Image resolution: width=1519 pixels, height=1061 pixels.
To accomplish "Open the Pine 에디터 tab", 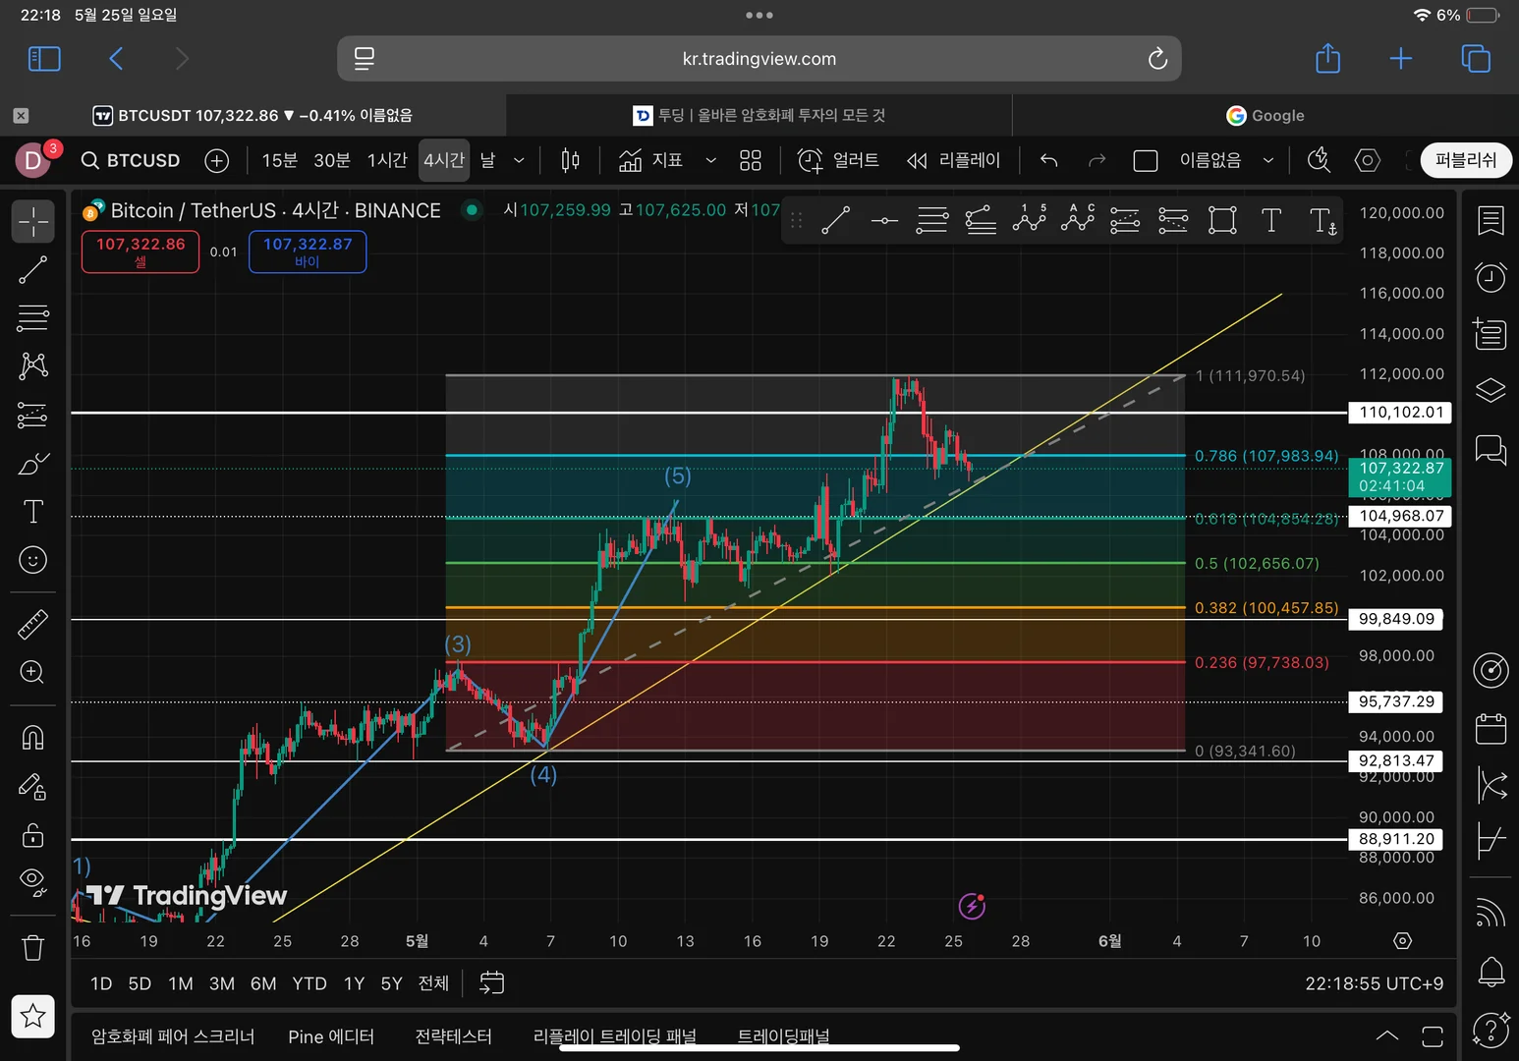I will coord(331,1036).
